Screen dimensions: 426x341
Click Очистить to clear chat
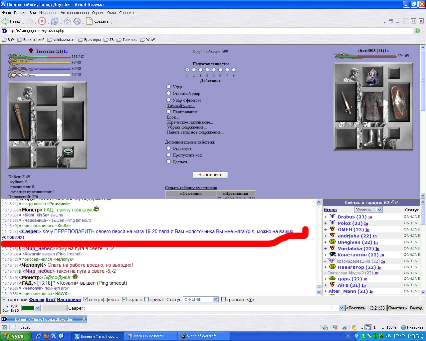coord(397,308)
